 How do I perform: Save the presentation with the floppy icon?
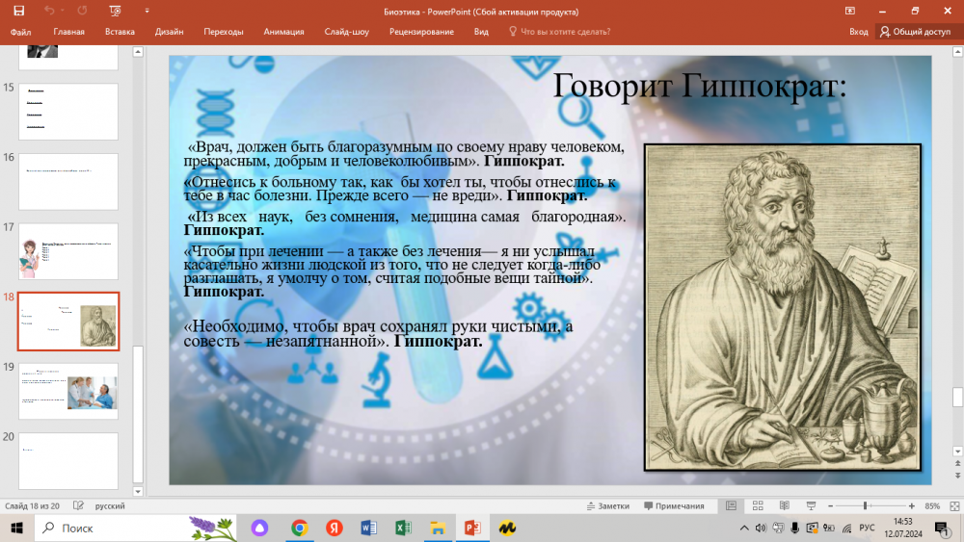[18, 11]
